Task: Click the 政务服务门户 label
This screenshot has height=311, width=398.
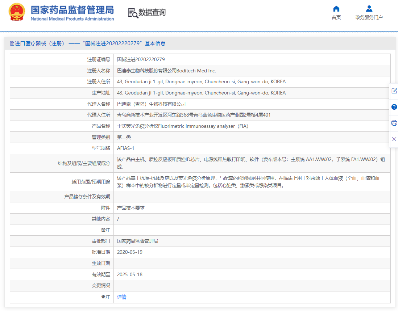Action: click(x=369, y=17)
